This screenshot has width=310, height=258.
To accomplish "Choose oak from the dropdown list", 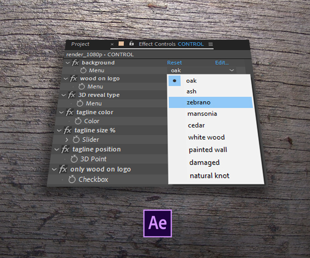I will [209, 80].
